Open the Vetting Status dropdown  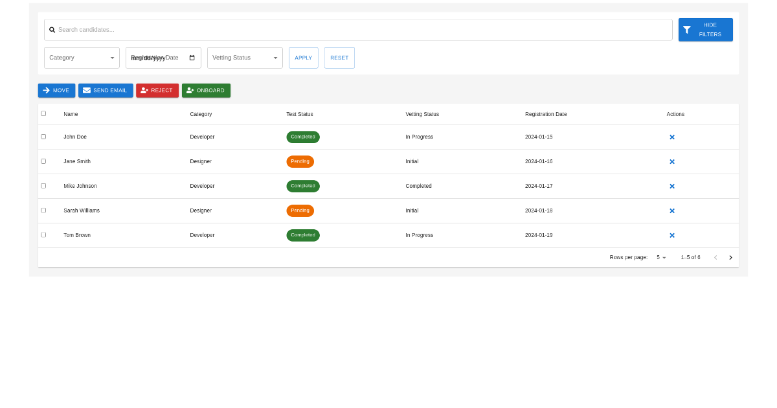pos(245,58)
